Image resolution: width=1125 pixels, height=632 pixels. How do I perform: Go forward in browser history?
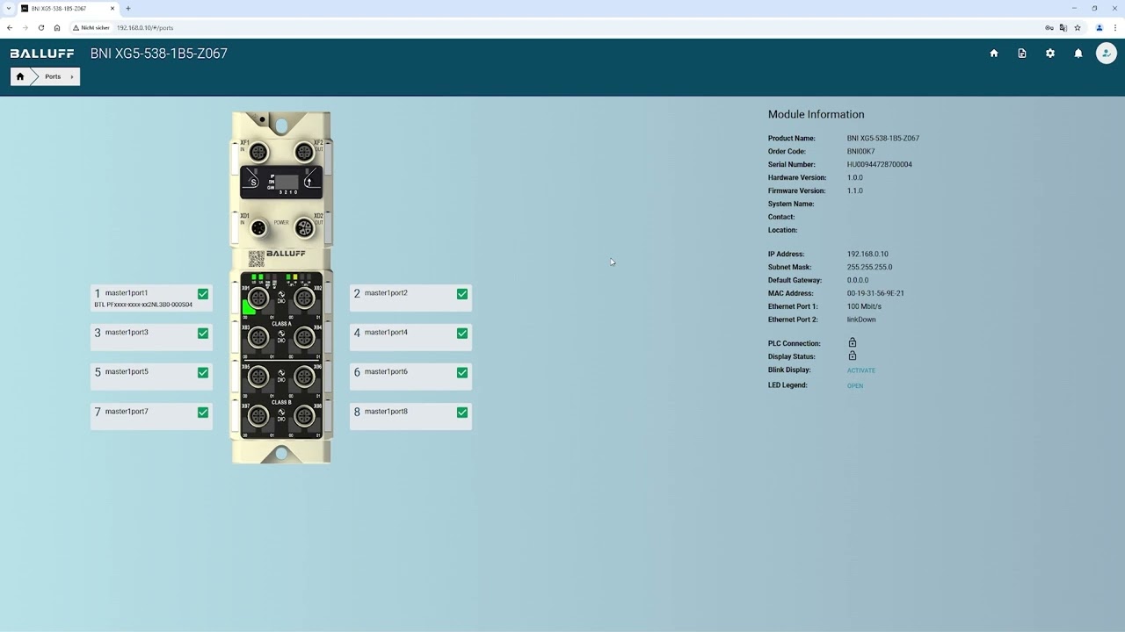click(25, 27)
